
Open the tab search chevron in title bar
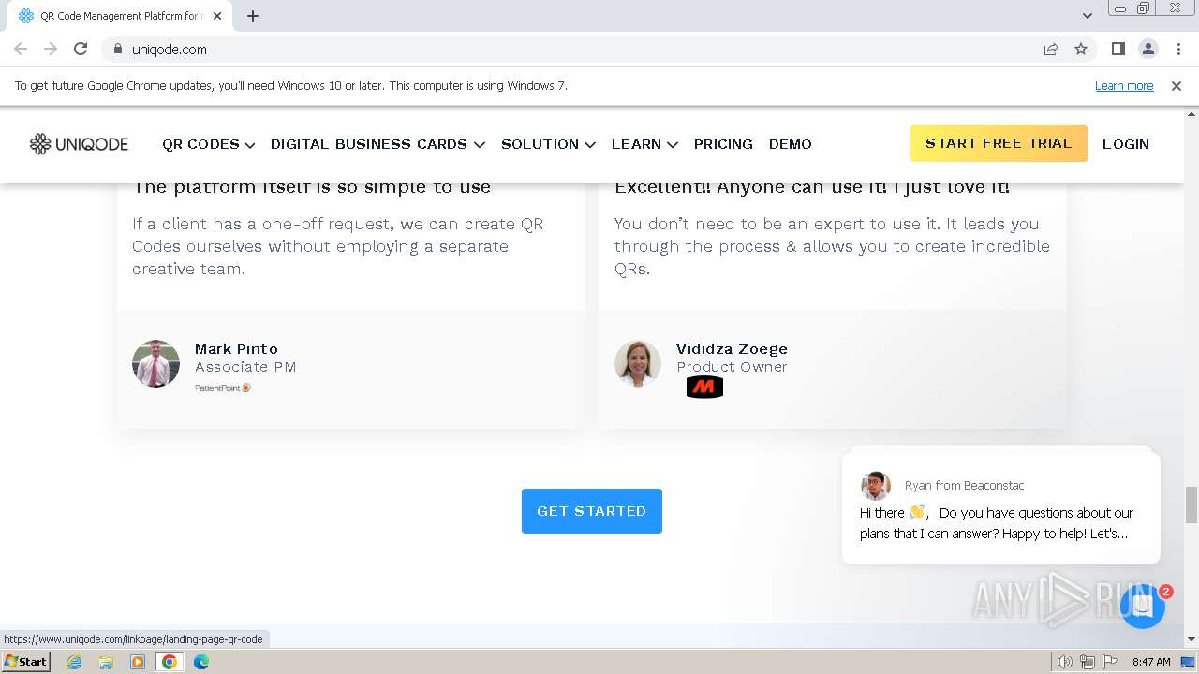tap(1087, 16)
